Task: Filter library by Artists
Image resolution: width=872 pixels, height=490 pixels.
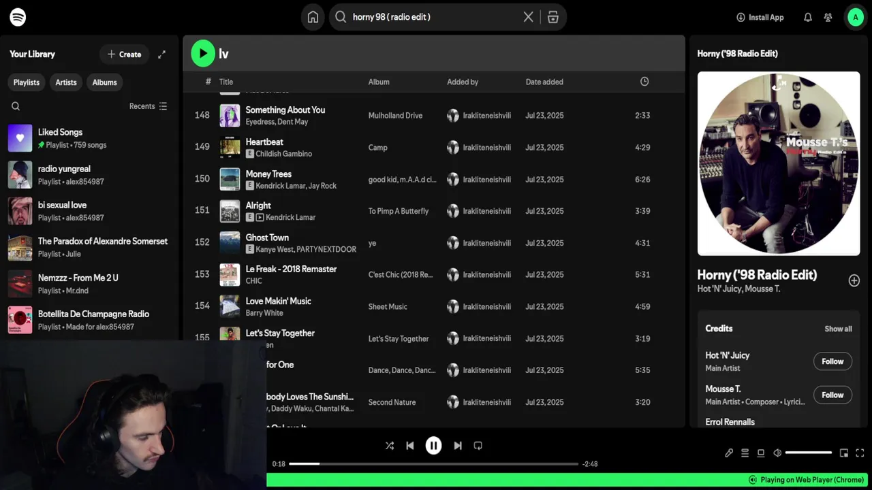Action: point(66,82)
